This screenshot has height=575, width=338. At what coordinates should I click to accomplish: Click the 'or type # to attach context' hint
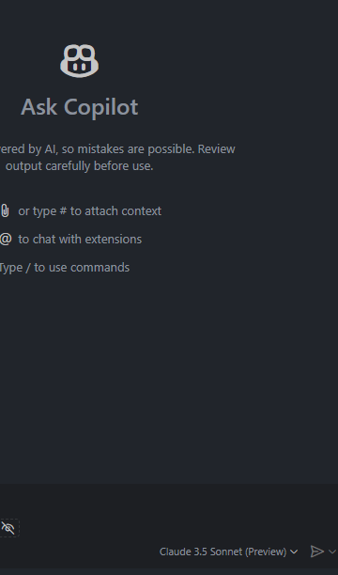click(90, 211)
